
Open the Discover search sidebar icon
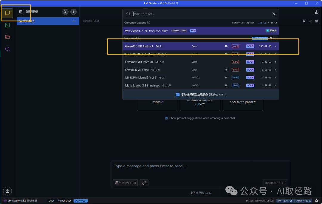pyautogui.click(x=7, y=49)
